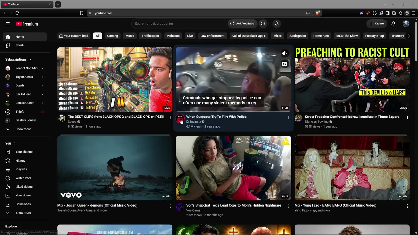Open the browser tab search dropdown

385,4
